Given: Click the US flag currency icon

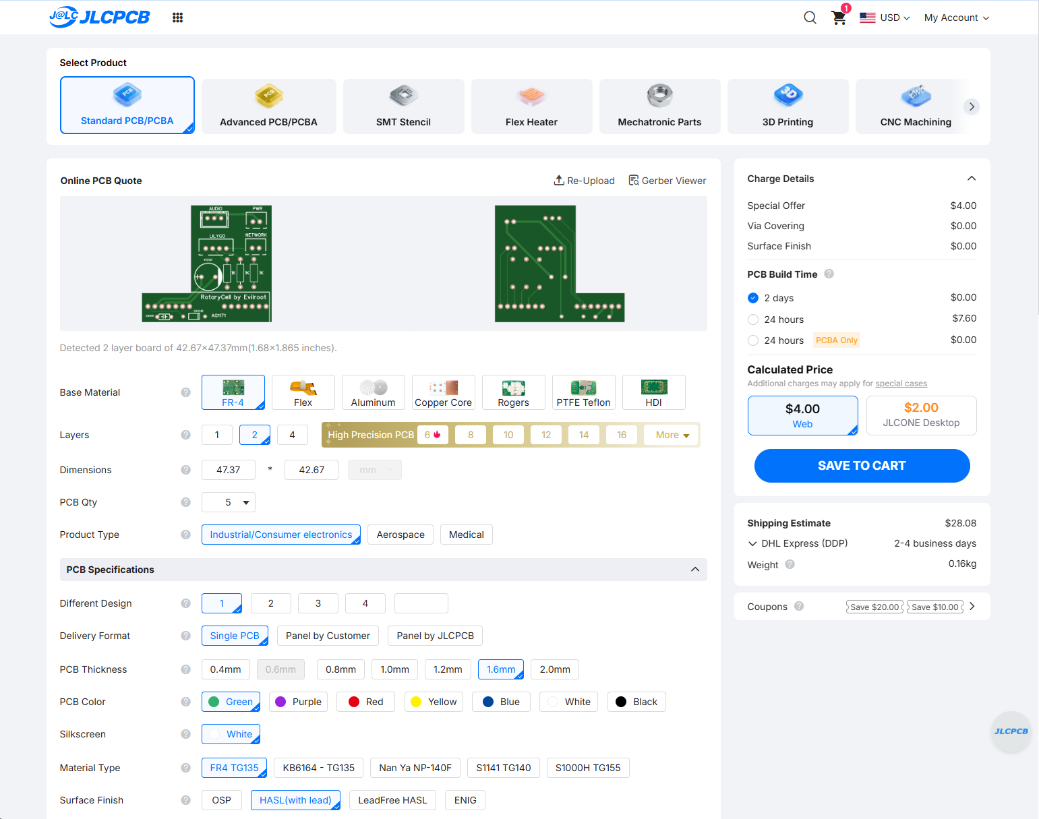Looking at the screenshot, I should click(868, 18).
